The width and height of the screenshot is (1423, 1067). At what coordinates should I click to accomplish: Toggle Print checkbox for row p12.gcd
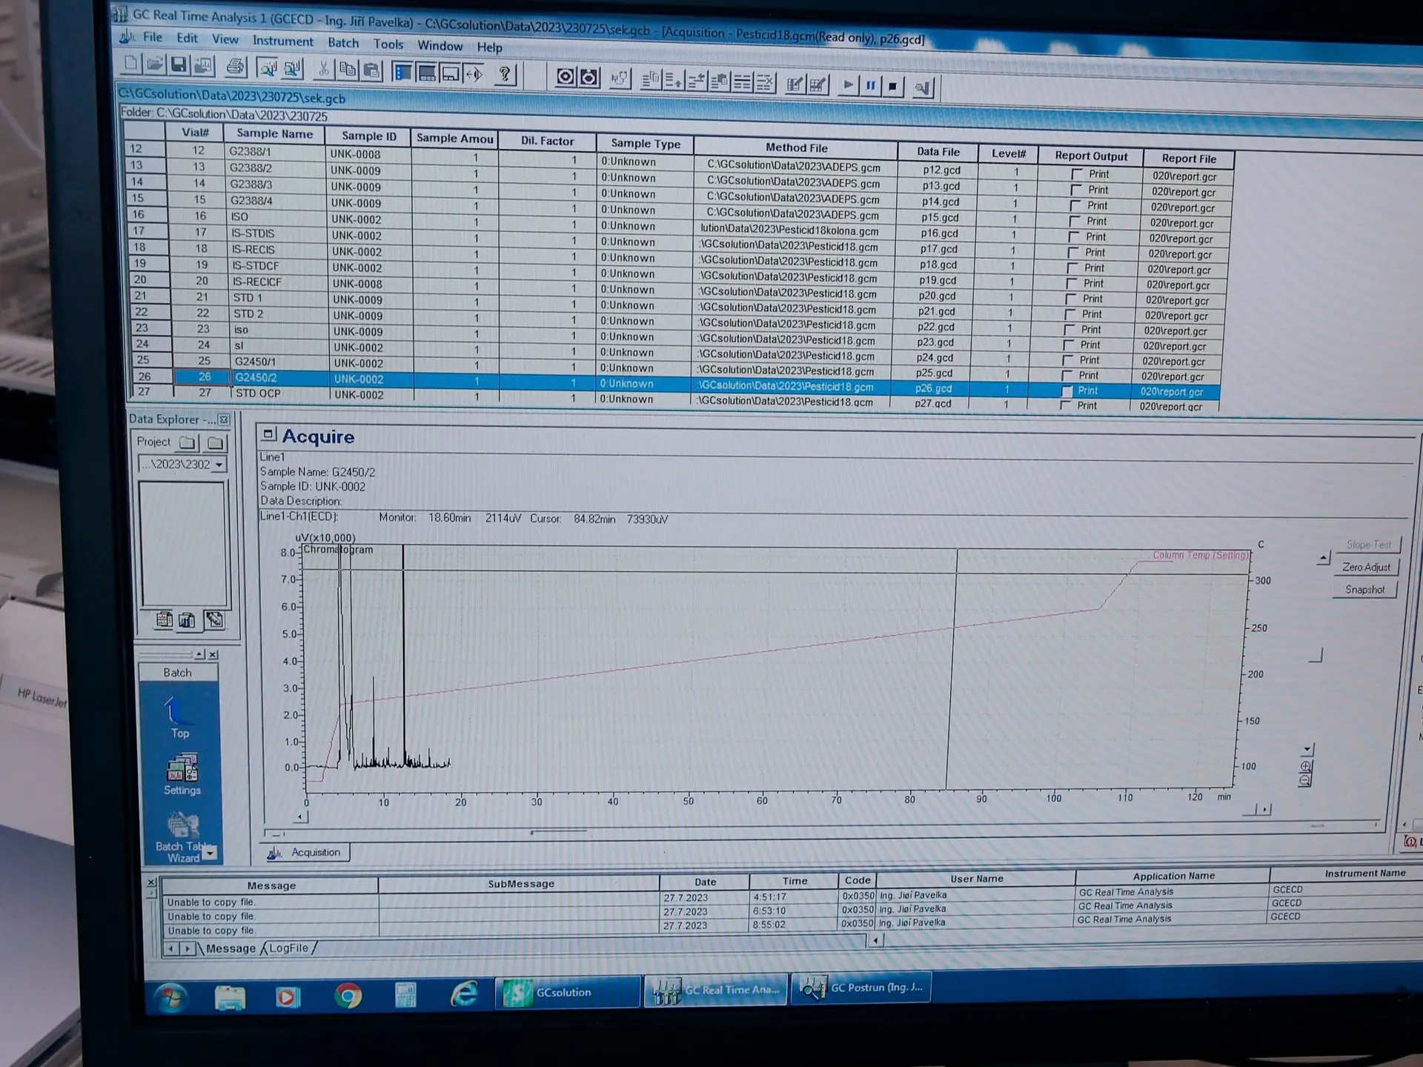point(1077,175)
